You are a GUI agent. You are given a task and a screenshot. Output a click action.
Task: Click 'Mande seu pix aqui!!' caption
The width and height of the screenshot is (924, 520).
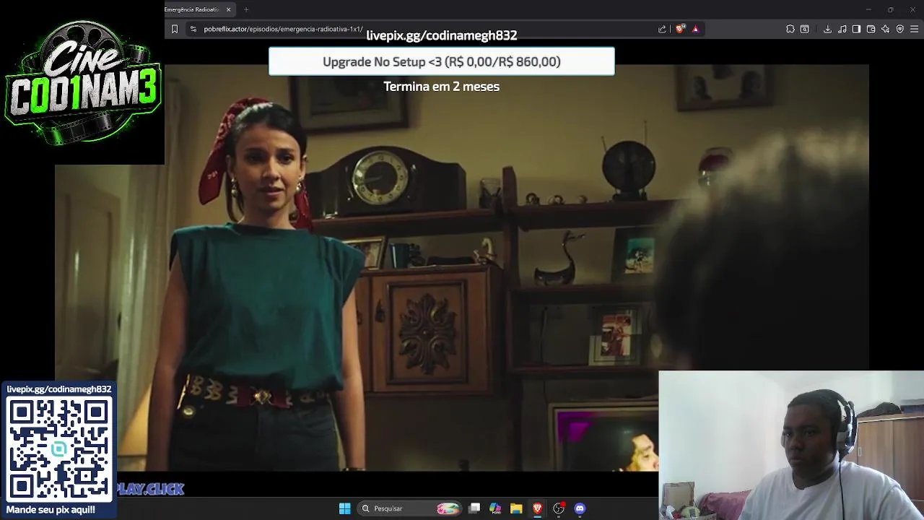click(51, 510)
